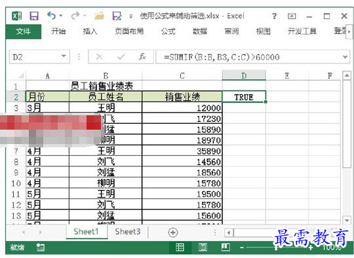Confirm formula entry with checkmark icon
Viewport: 354px width, 258px height.
(121, 57)
